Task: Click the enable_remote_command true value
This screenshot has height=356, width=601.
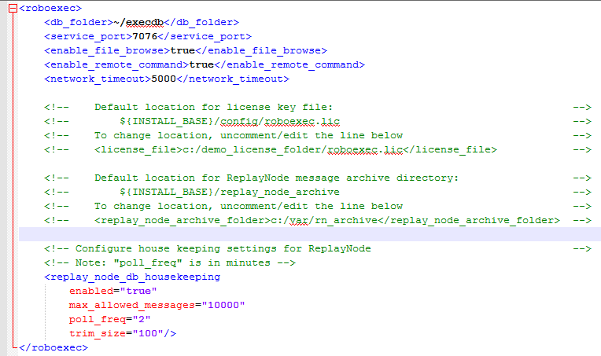Action: click(x=201, y=64)
